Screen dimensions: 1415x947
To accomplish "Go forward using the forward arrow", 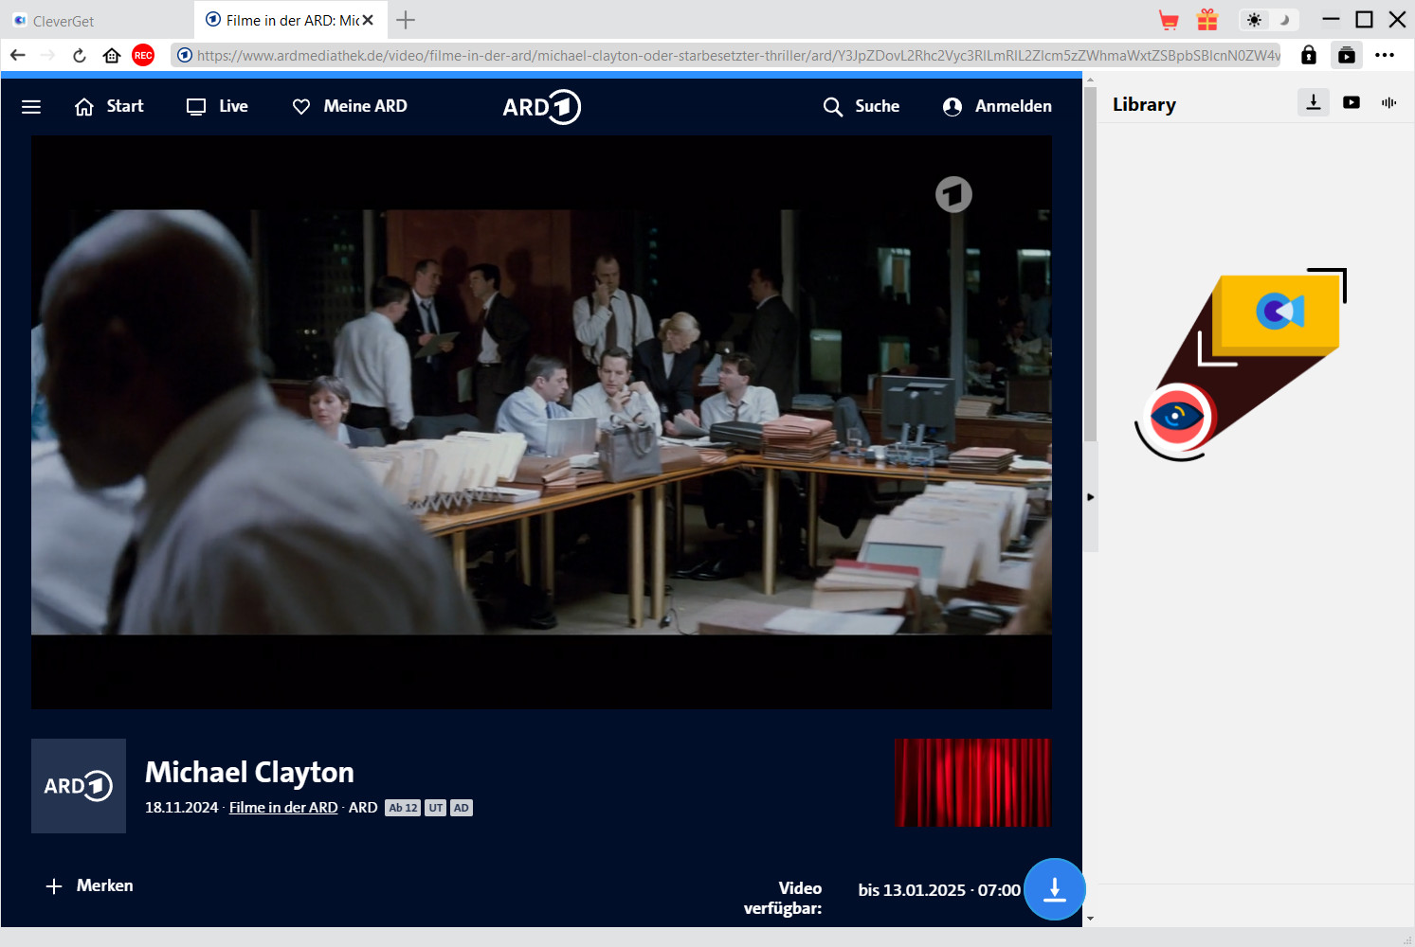I will [47, 55].
